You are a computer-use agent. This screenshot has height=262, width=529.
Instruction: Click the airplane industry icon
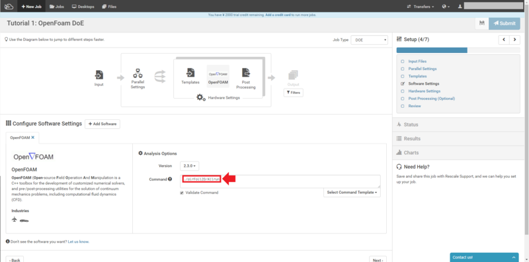click(14, 220)
